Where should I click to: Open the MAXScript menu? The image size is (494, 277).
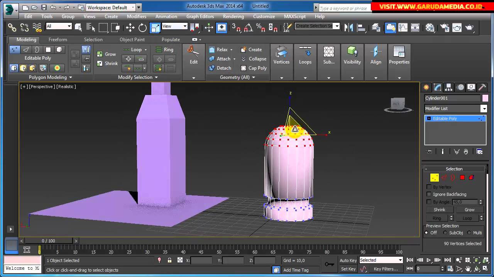point(294,17)
